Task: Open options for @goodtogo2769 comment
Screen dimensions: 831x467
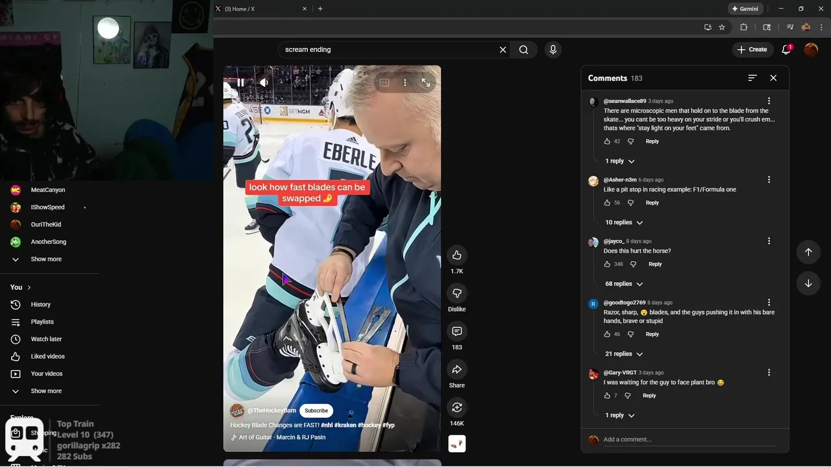Action: tap(769, 302)
